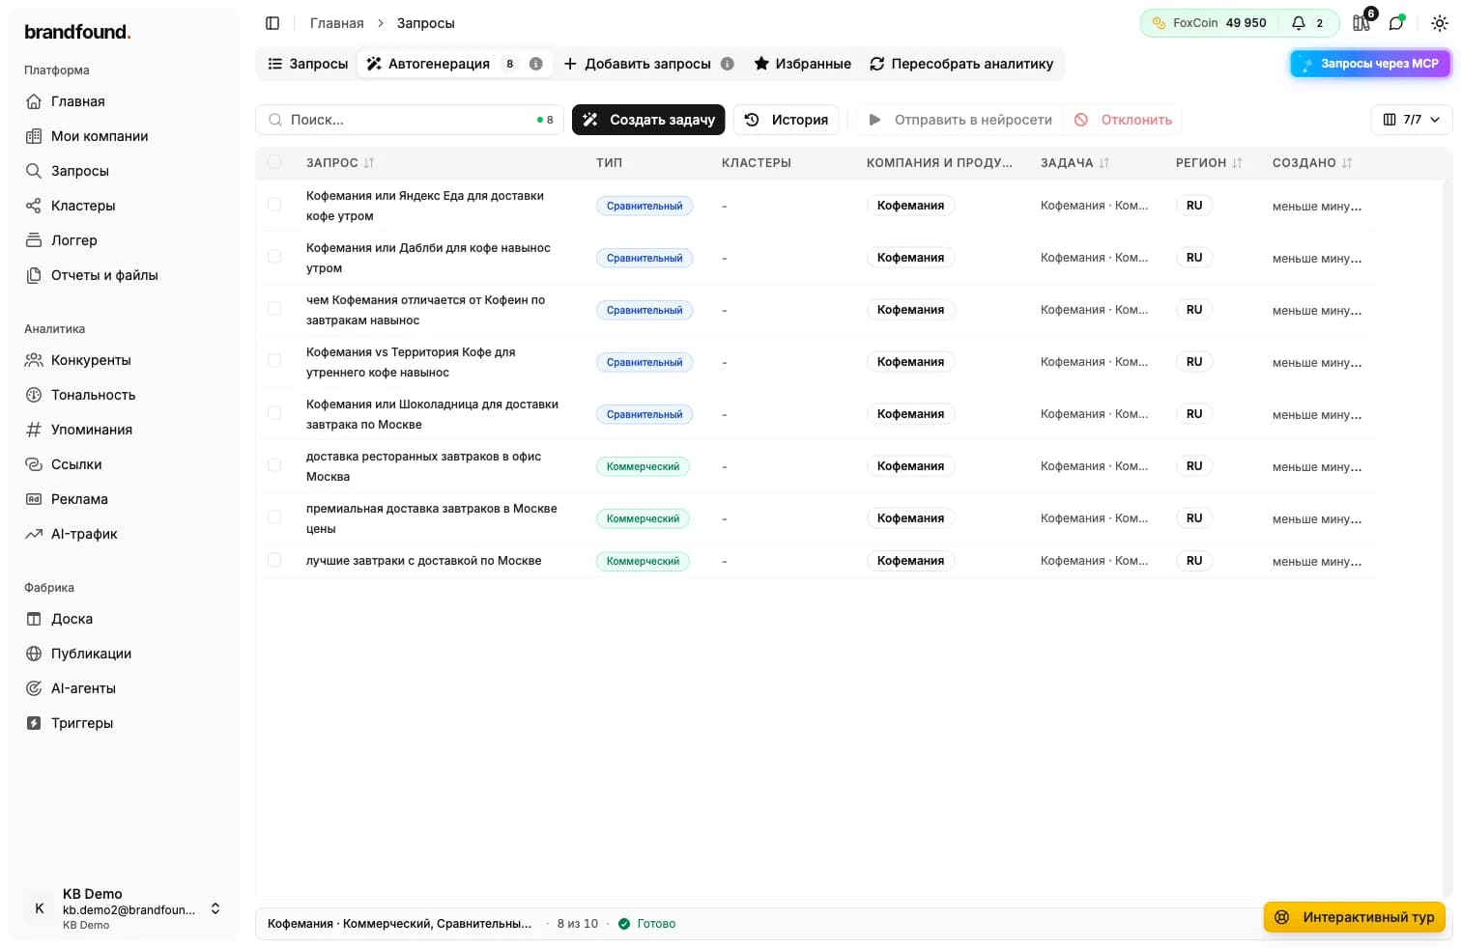Open the chat bubble icon in header
This screenshot has height=948, width=1461.
(x=1396, y=23)
